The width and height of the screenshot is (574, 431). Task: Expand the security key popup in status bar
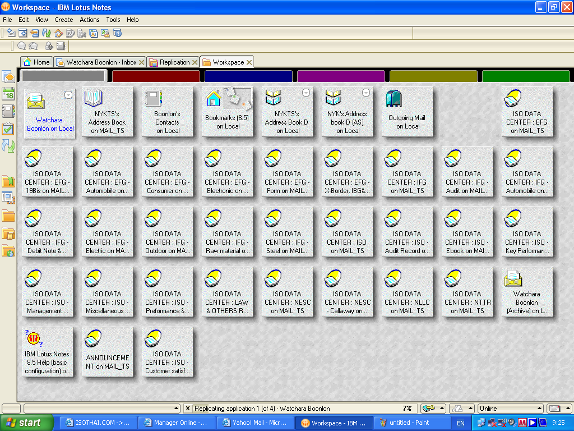[433, 409]
